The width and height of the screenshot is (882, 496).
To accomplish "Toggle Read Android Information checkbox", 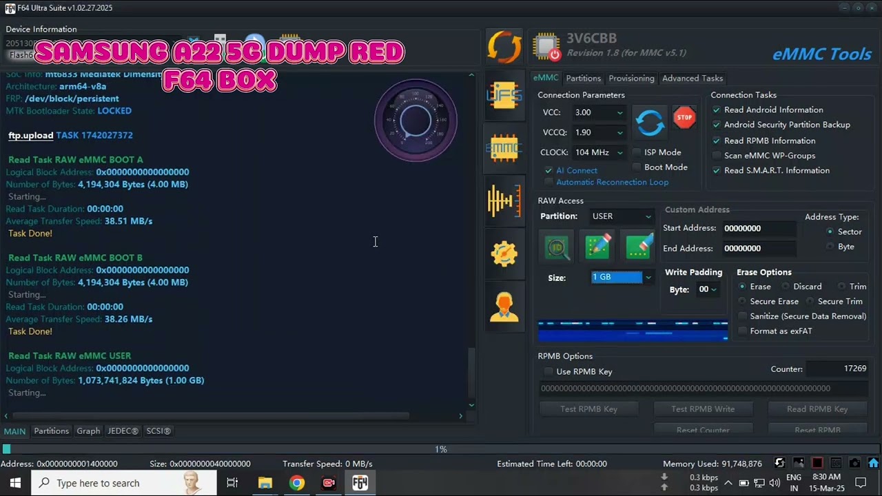I will click(717, 110).
